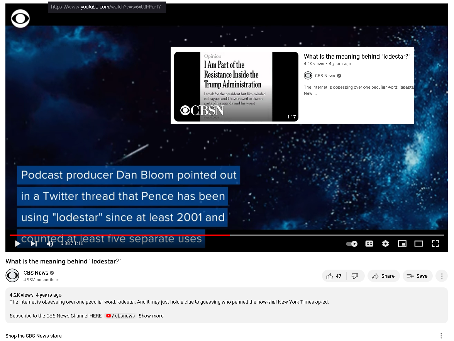Click the "Shop the CBS News store" heading
This screenshot has height=341, width=454.
pyautogui.click(x=34, y=336)
